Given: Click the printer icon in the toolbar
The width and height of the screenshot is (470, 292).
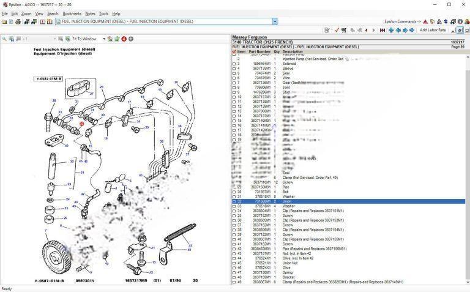Looking at the screenshot, I should 18,21.
